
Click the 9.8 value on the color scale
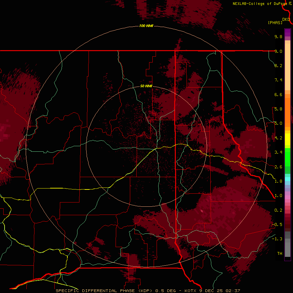tap(278, 36)
